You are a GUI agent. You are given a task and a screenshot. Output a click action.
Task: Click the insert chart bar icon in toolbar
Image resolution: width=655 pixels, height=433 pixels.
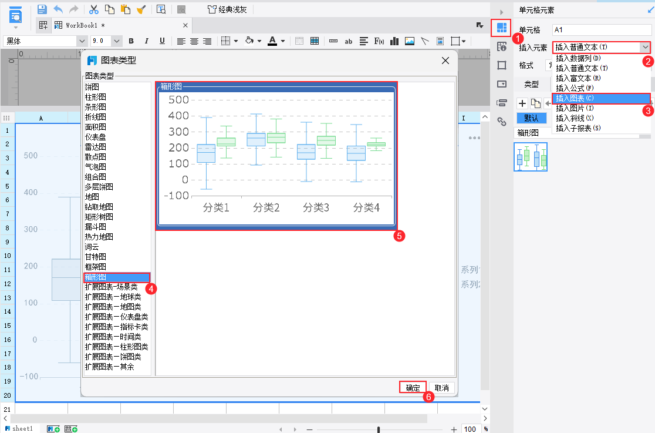(394, 41)
